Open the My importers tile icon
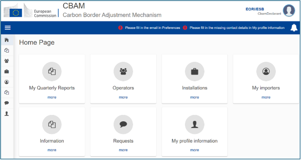The height and width of the screenshot is (161, 302). [266, 72]
